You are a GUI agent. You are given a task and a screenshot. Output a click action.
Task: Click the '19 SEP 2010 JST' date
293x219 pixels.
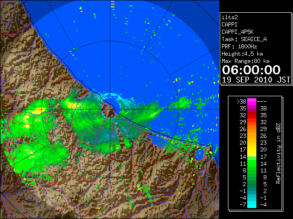click(256, 80)
